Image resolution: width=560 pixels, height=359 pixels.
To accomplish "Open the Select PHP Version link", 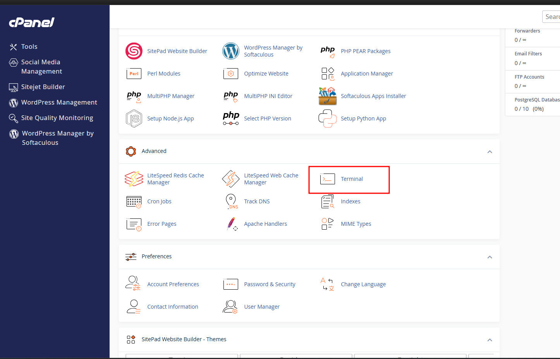I will coord(268,119).
